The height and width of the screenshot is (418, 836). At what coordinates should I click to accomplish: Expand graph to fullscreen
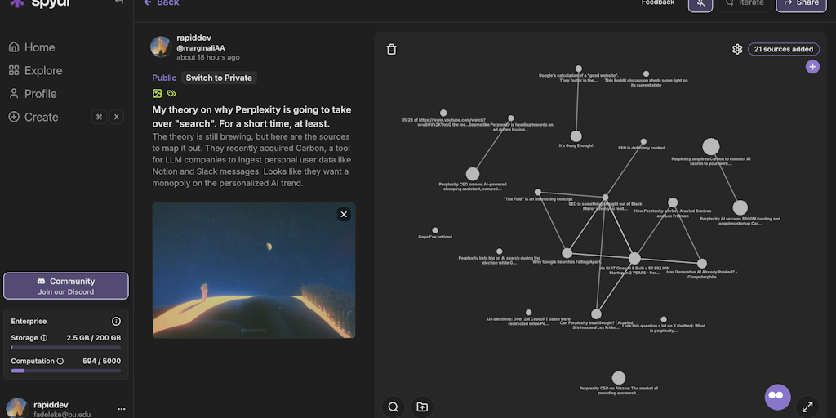tap(807, 407)
